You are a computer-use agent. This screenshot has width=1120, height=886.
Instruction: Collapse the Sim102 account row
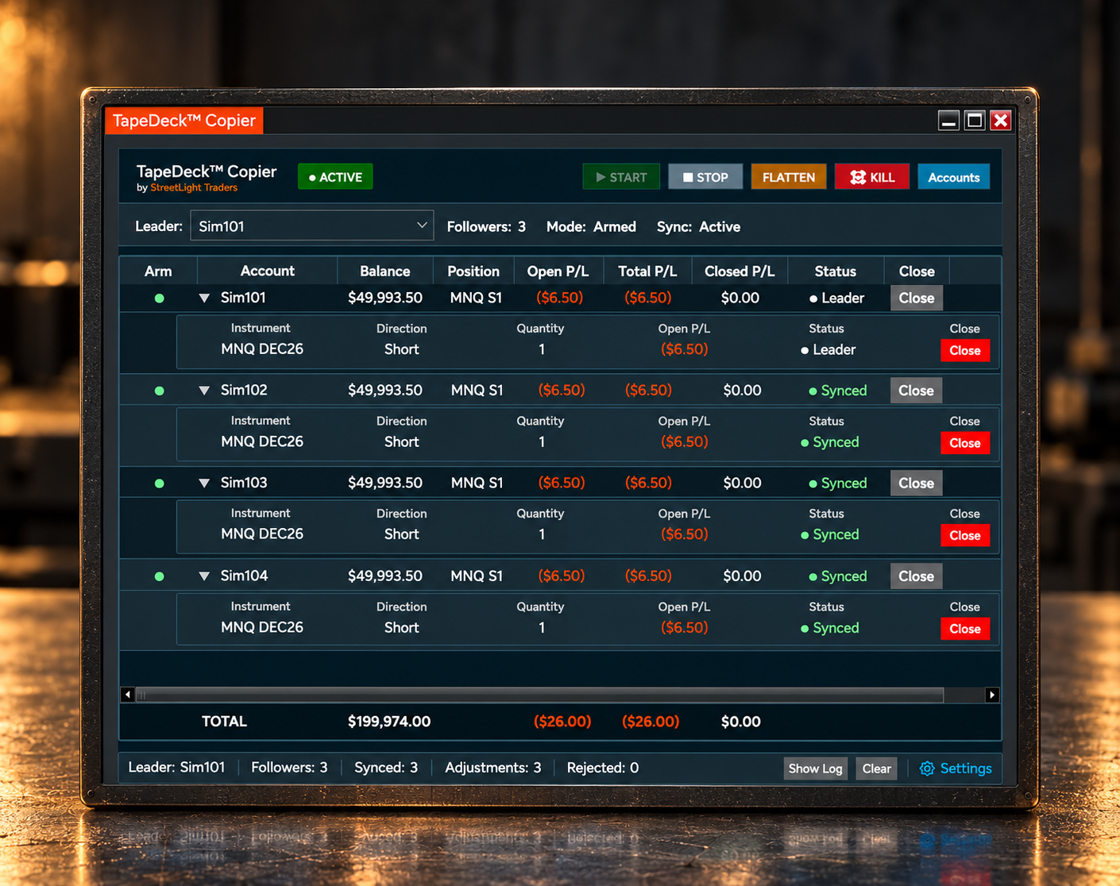click(204, 391)
